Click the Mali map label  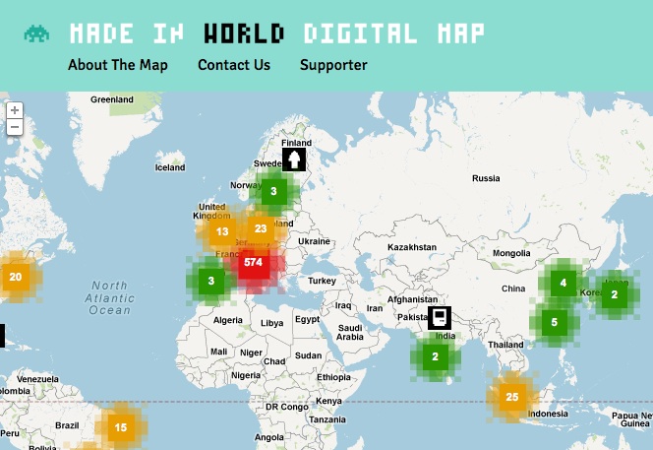pyautogui.click(x=218, y=352)
